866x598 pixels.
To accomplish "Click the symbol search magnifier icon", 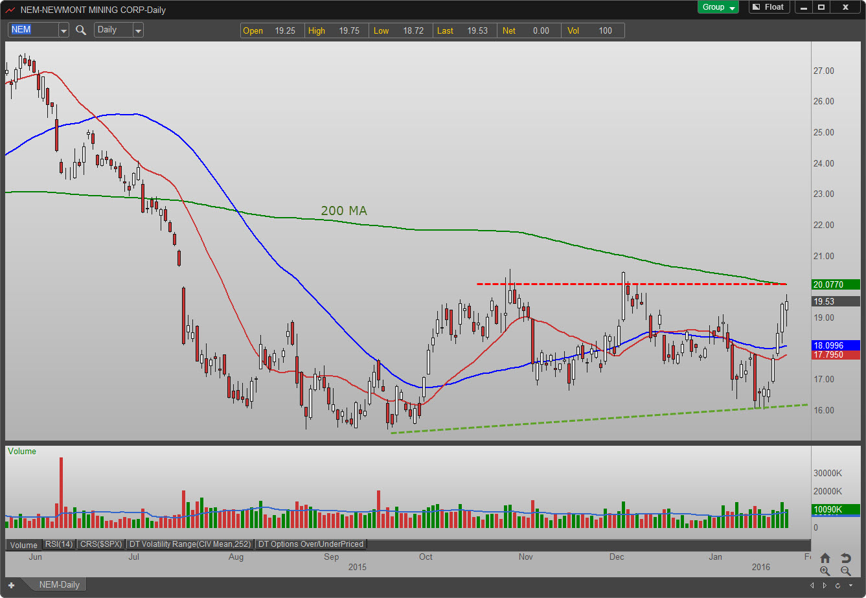I will tap(81, 30).
